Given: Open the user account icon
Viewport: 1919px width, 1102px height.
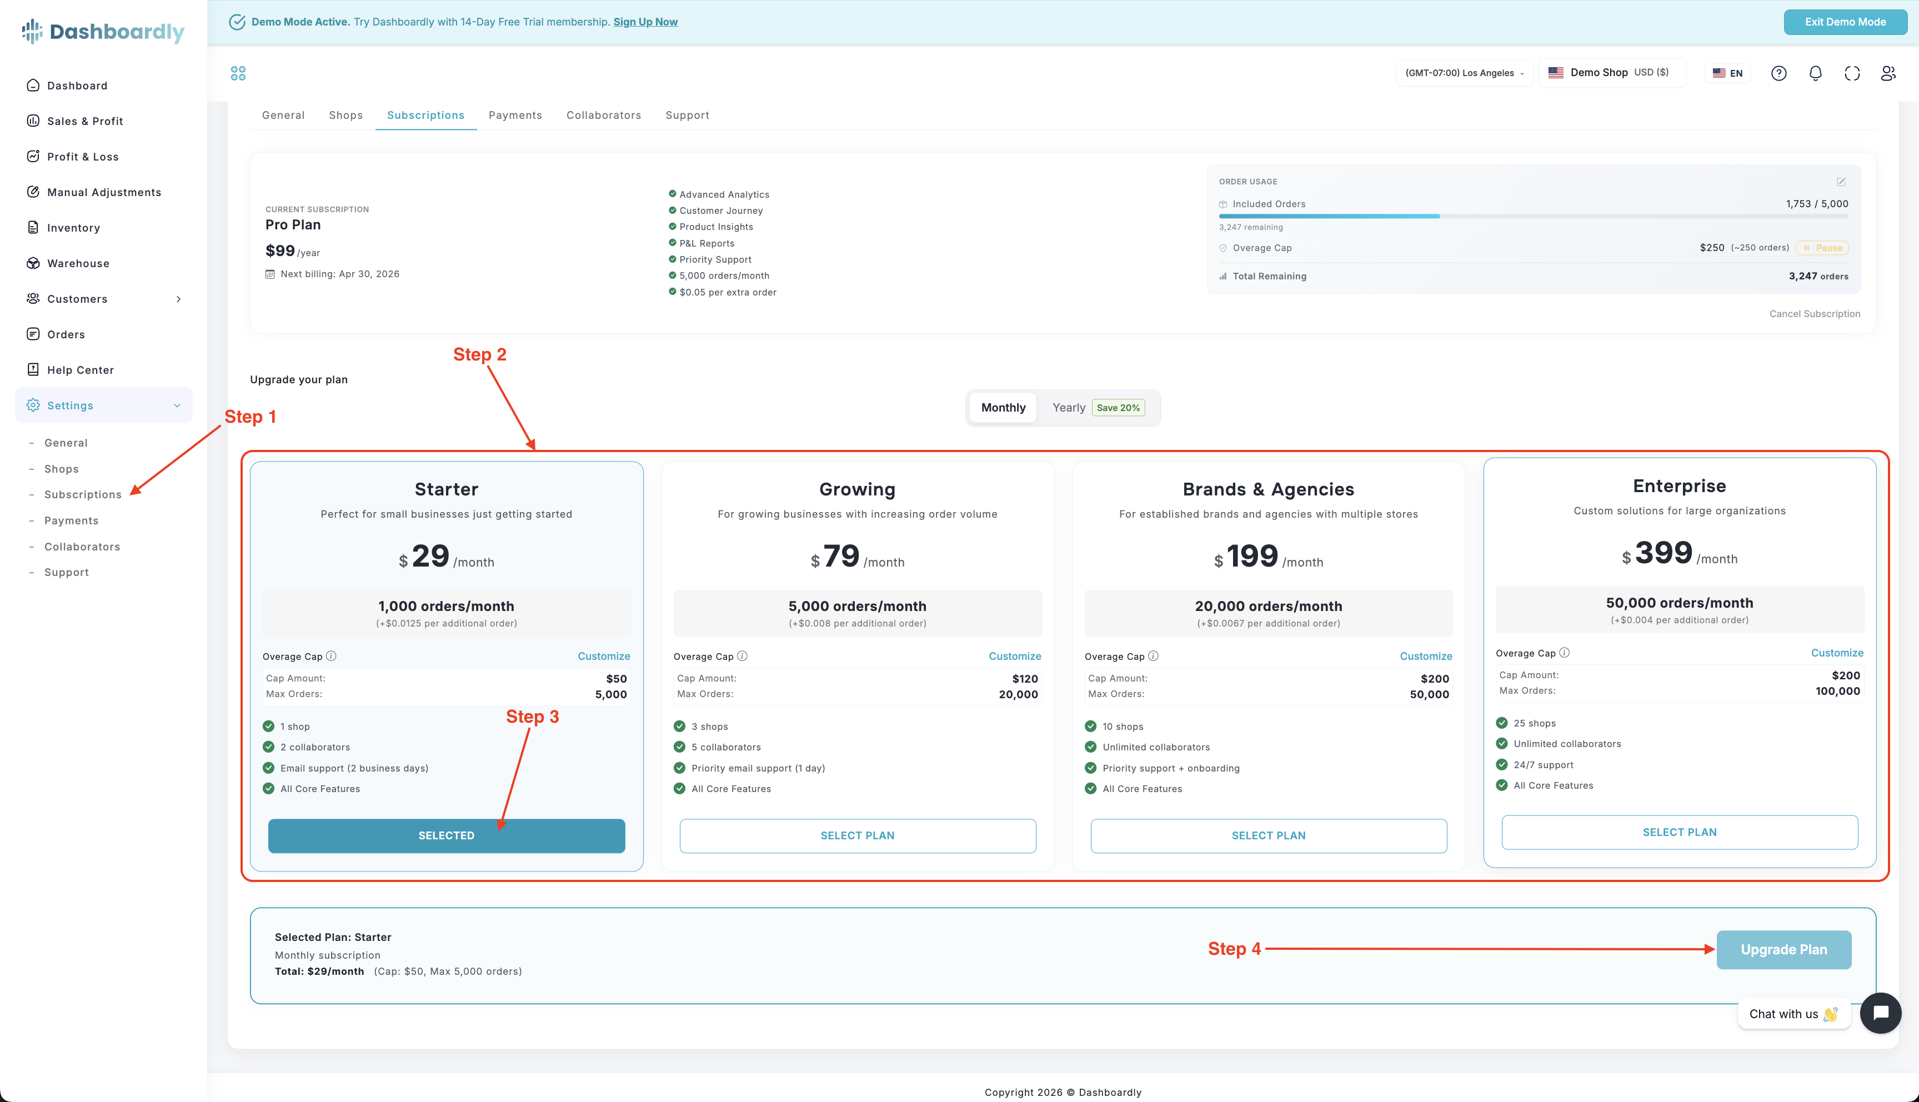Looking at the screenshot, I should pyautogui.click(x=1888, y=73).
